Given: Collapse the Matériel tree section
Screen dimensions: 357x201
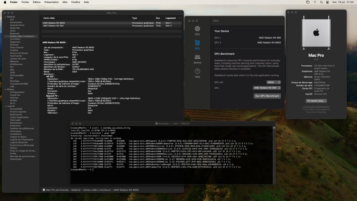Looking at the screenshot, I should [x=5, y=17].
